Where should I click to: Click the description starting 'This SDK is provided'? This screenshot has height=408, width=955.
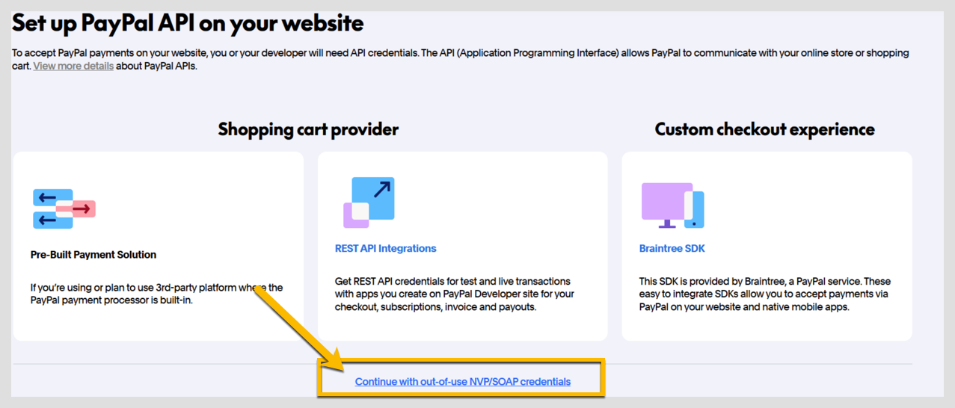(x=765, y=294)
